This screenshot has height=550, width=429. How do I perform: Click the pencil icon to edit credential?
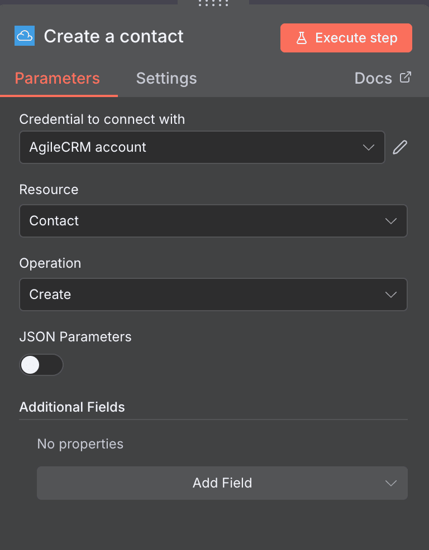pyautogui.click(x=400, y=147)
